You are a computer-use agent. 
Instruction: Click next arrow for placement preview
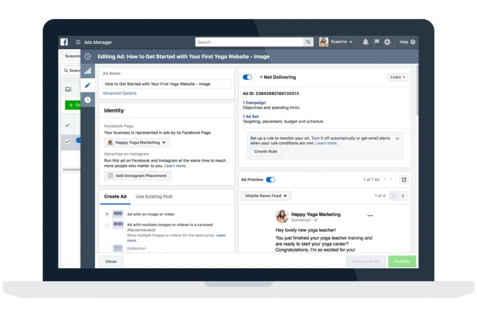[x=403, y=196]
